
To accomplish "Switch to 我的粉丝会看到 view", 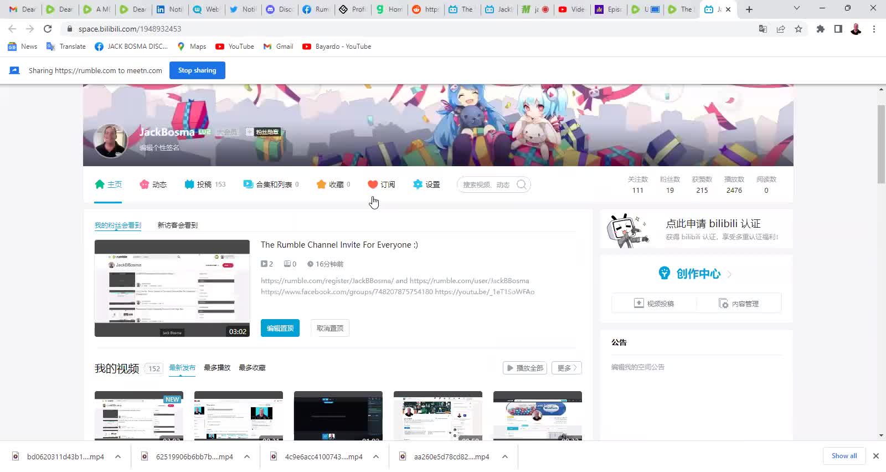I will [x=118, y=225].
